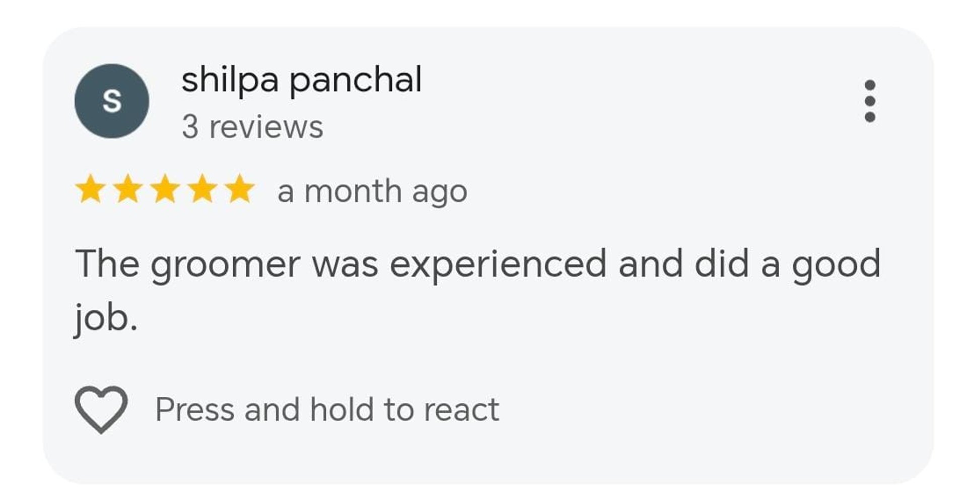
Task: Click the word "panchal" in reviewer name
Action: point(356,81)
